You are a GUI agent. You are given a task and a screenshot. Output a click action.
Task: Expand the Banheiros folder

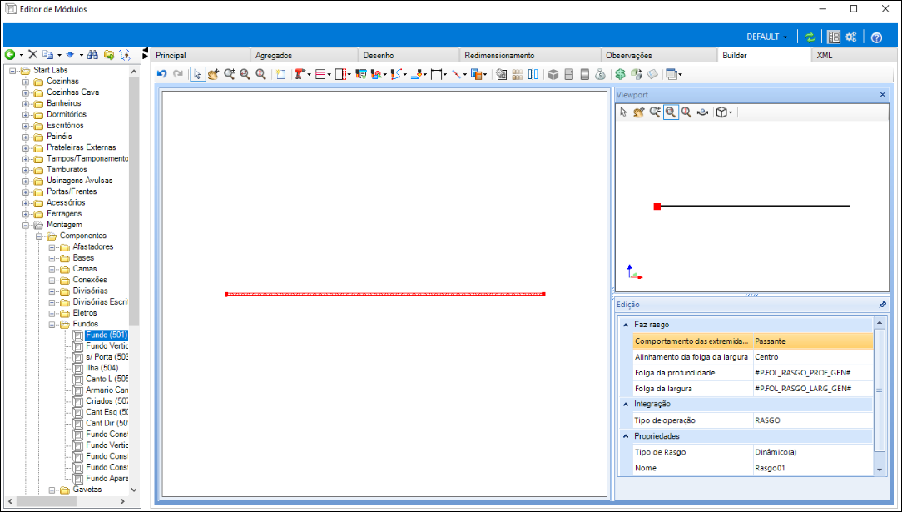26,103
